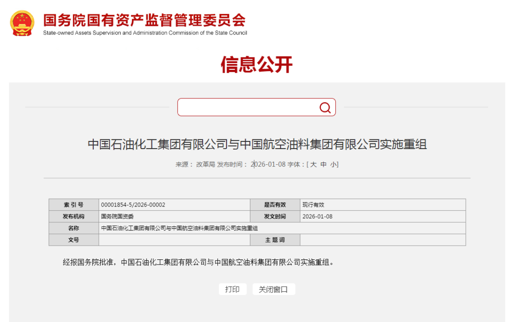Viewport: 516px width, 322px height.
Task: Click the 主题词 table header
Action: coord(275,240)
